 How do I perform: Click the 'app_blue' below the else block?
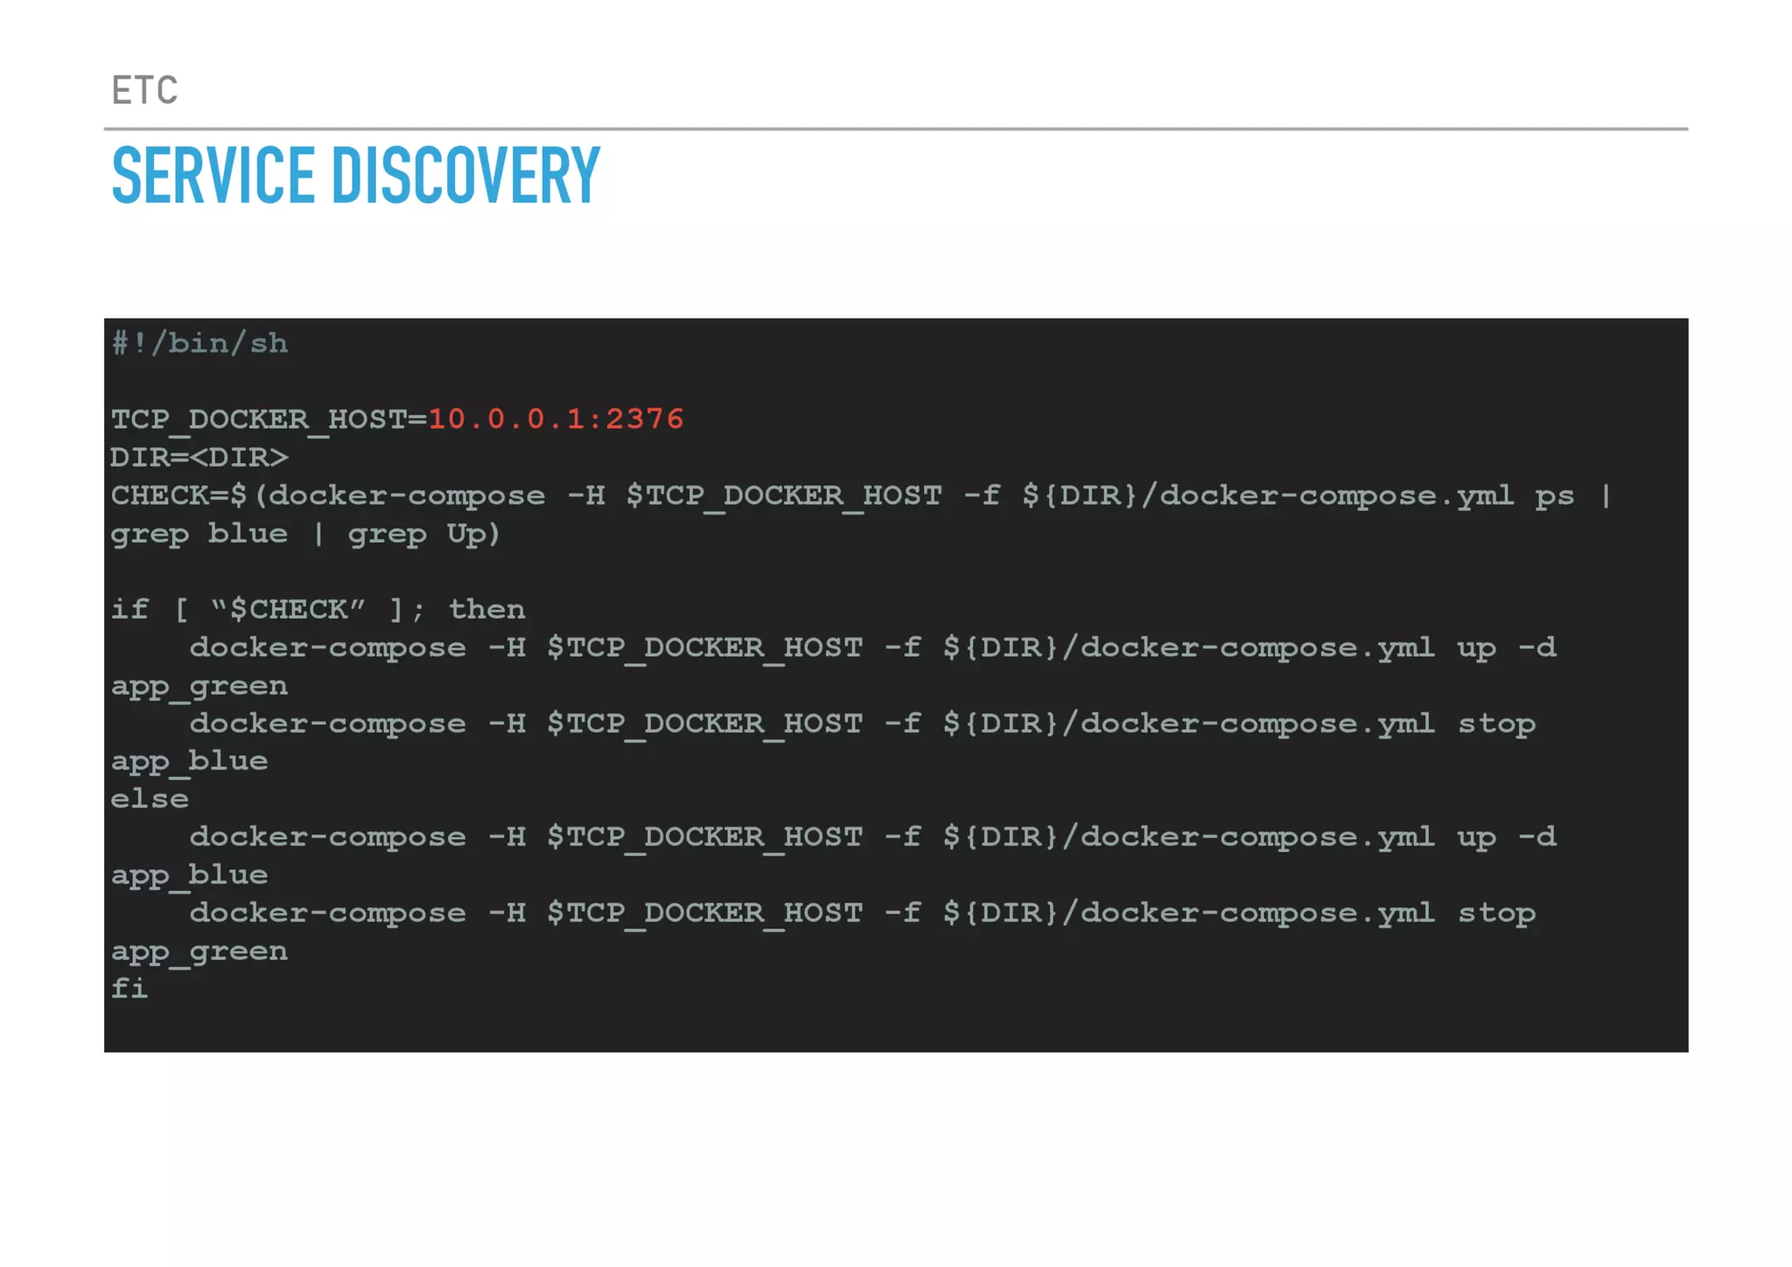point(190,876)
